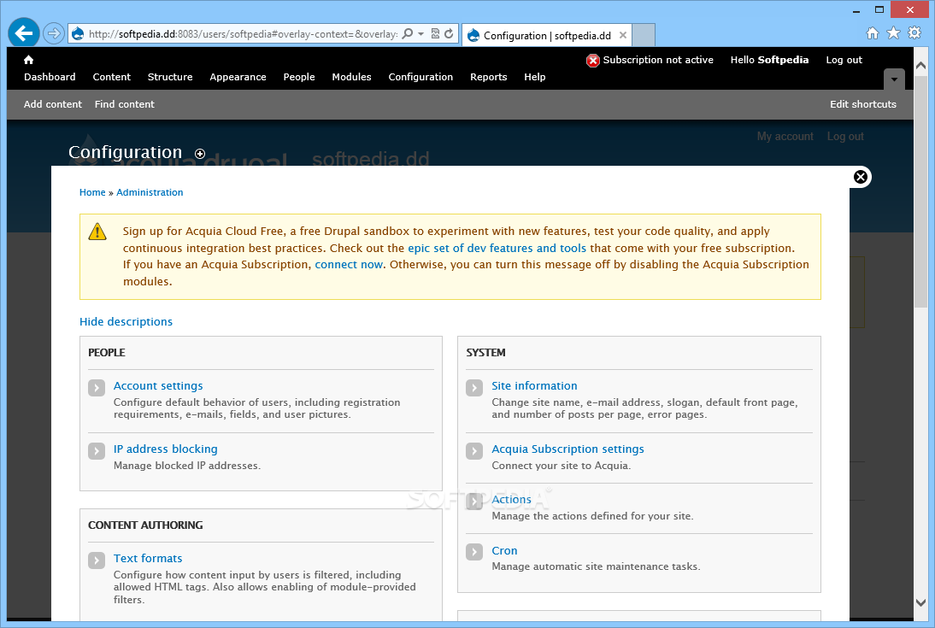Click the browser address bar URL field
The image size is (935, 628).
pos(242,34)
